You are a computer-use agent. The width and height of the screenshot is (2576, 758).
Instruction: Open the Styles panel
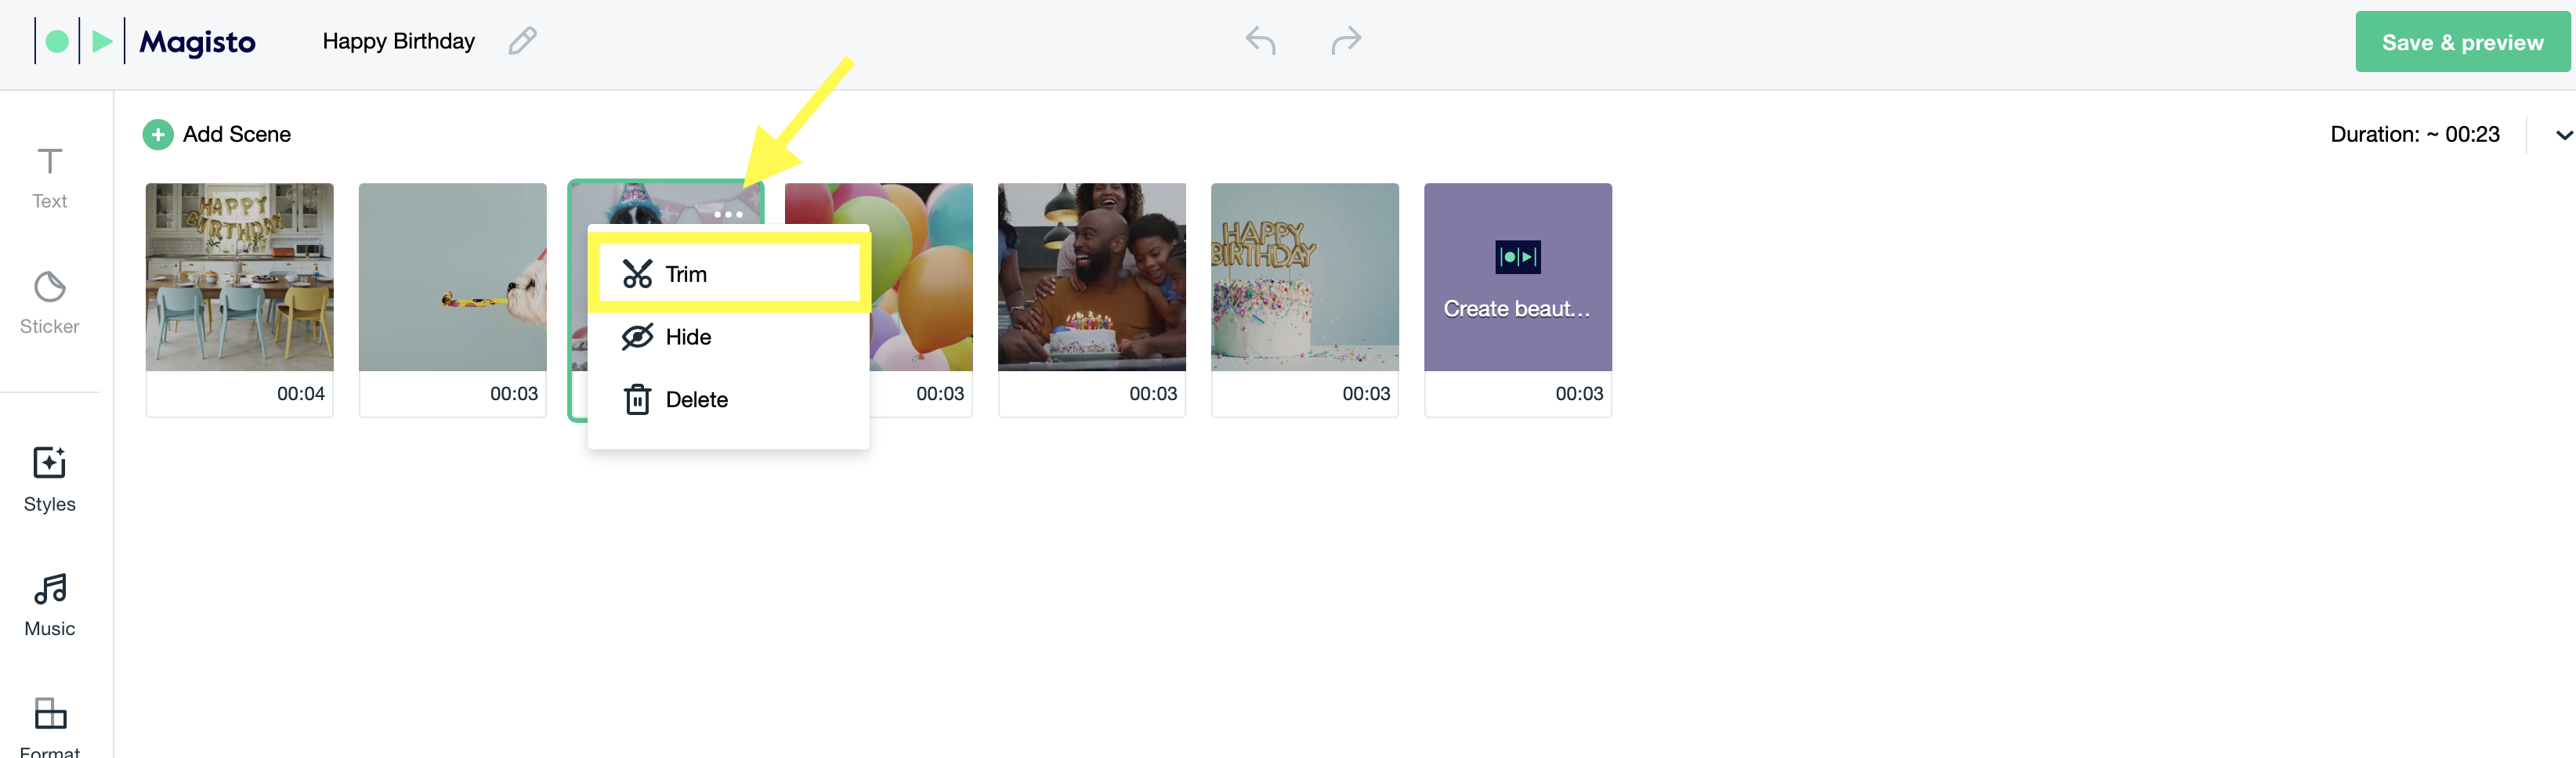[49, 480]
